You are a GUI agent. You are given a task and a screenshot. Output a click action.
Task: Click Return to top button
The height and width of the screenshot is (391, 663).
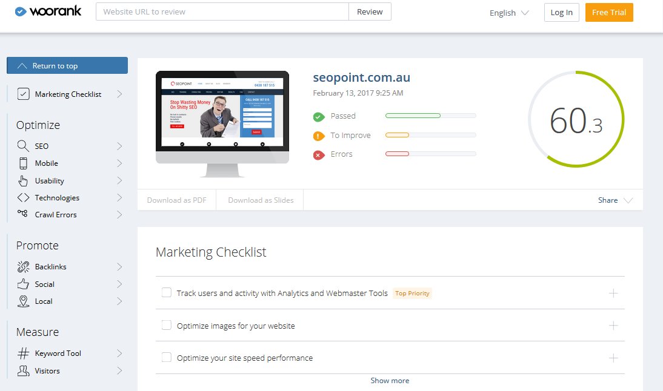[67, 65]
